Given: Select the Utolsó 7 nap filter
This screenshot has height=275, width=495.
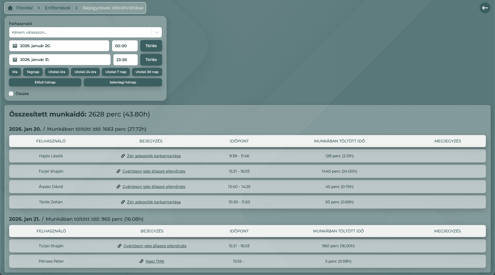Looking at the screenshot, I should pyautogui.click(x=116, y=72).
